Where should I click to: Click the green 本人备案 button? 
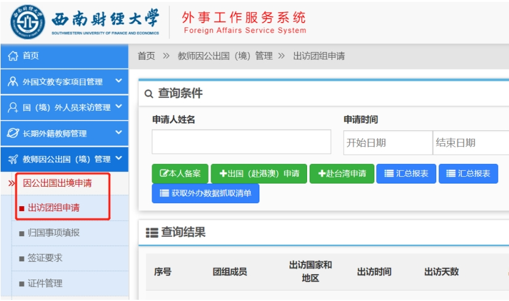(x=180, y=174)
